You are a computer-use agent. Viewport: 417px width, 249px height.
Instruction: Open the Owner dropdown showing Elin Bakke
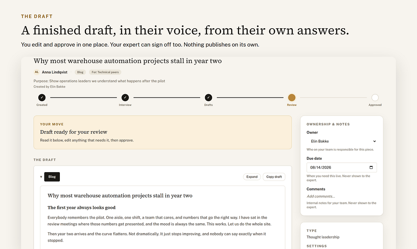[341, 141]
